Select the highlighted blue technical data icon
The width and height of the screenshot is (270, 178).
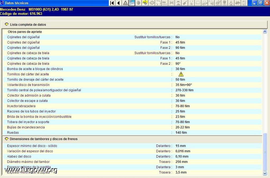132,3
